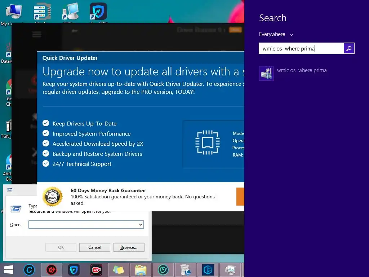Viewport: 369px width, 277px height.
Task: Click the Run dialog title bar icon
Action: (9, 189)
